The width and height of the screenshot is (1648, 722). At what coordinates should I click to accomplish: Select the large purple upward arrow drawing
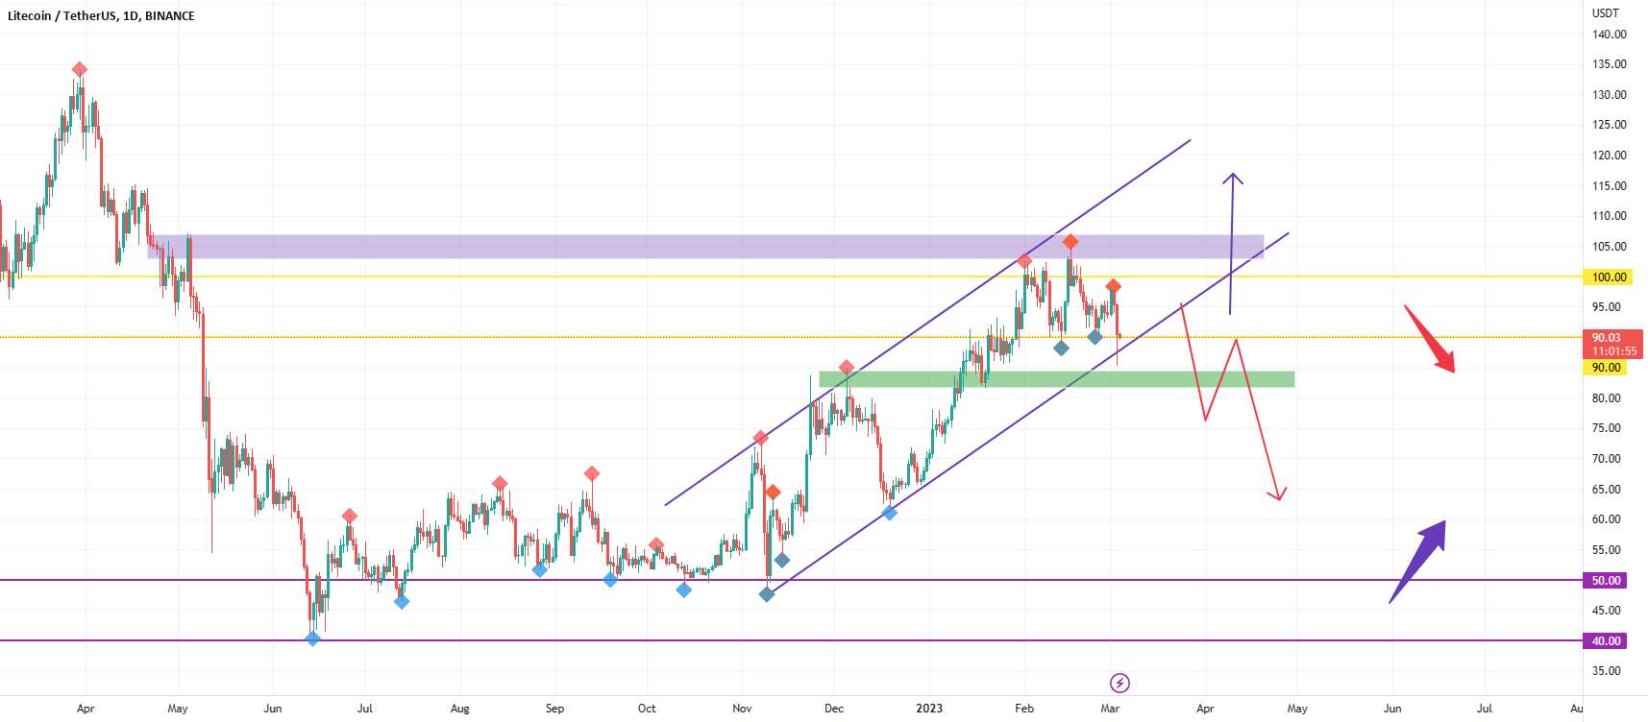coord(1417,562)
